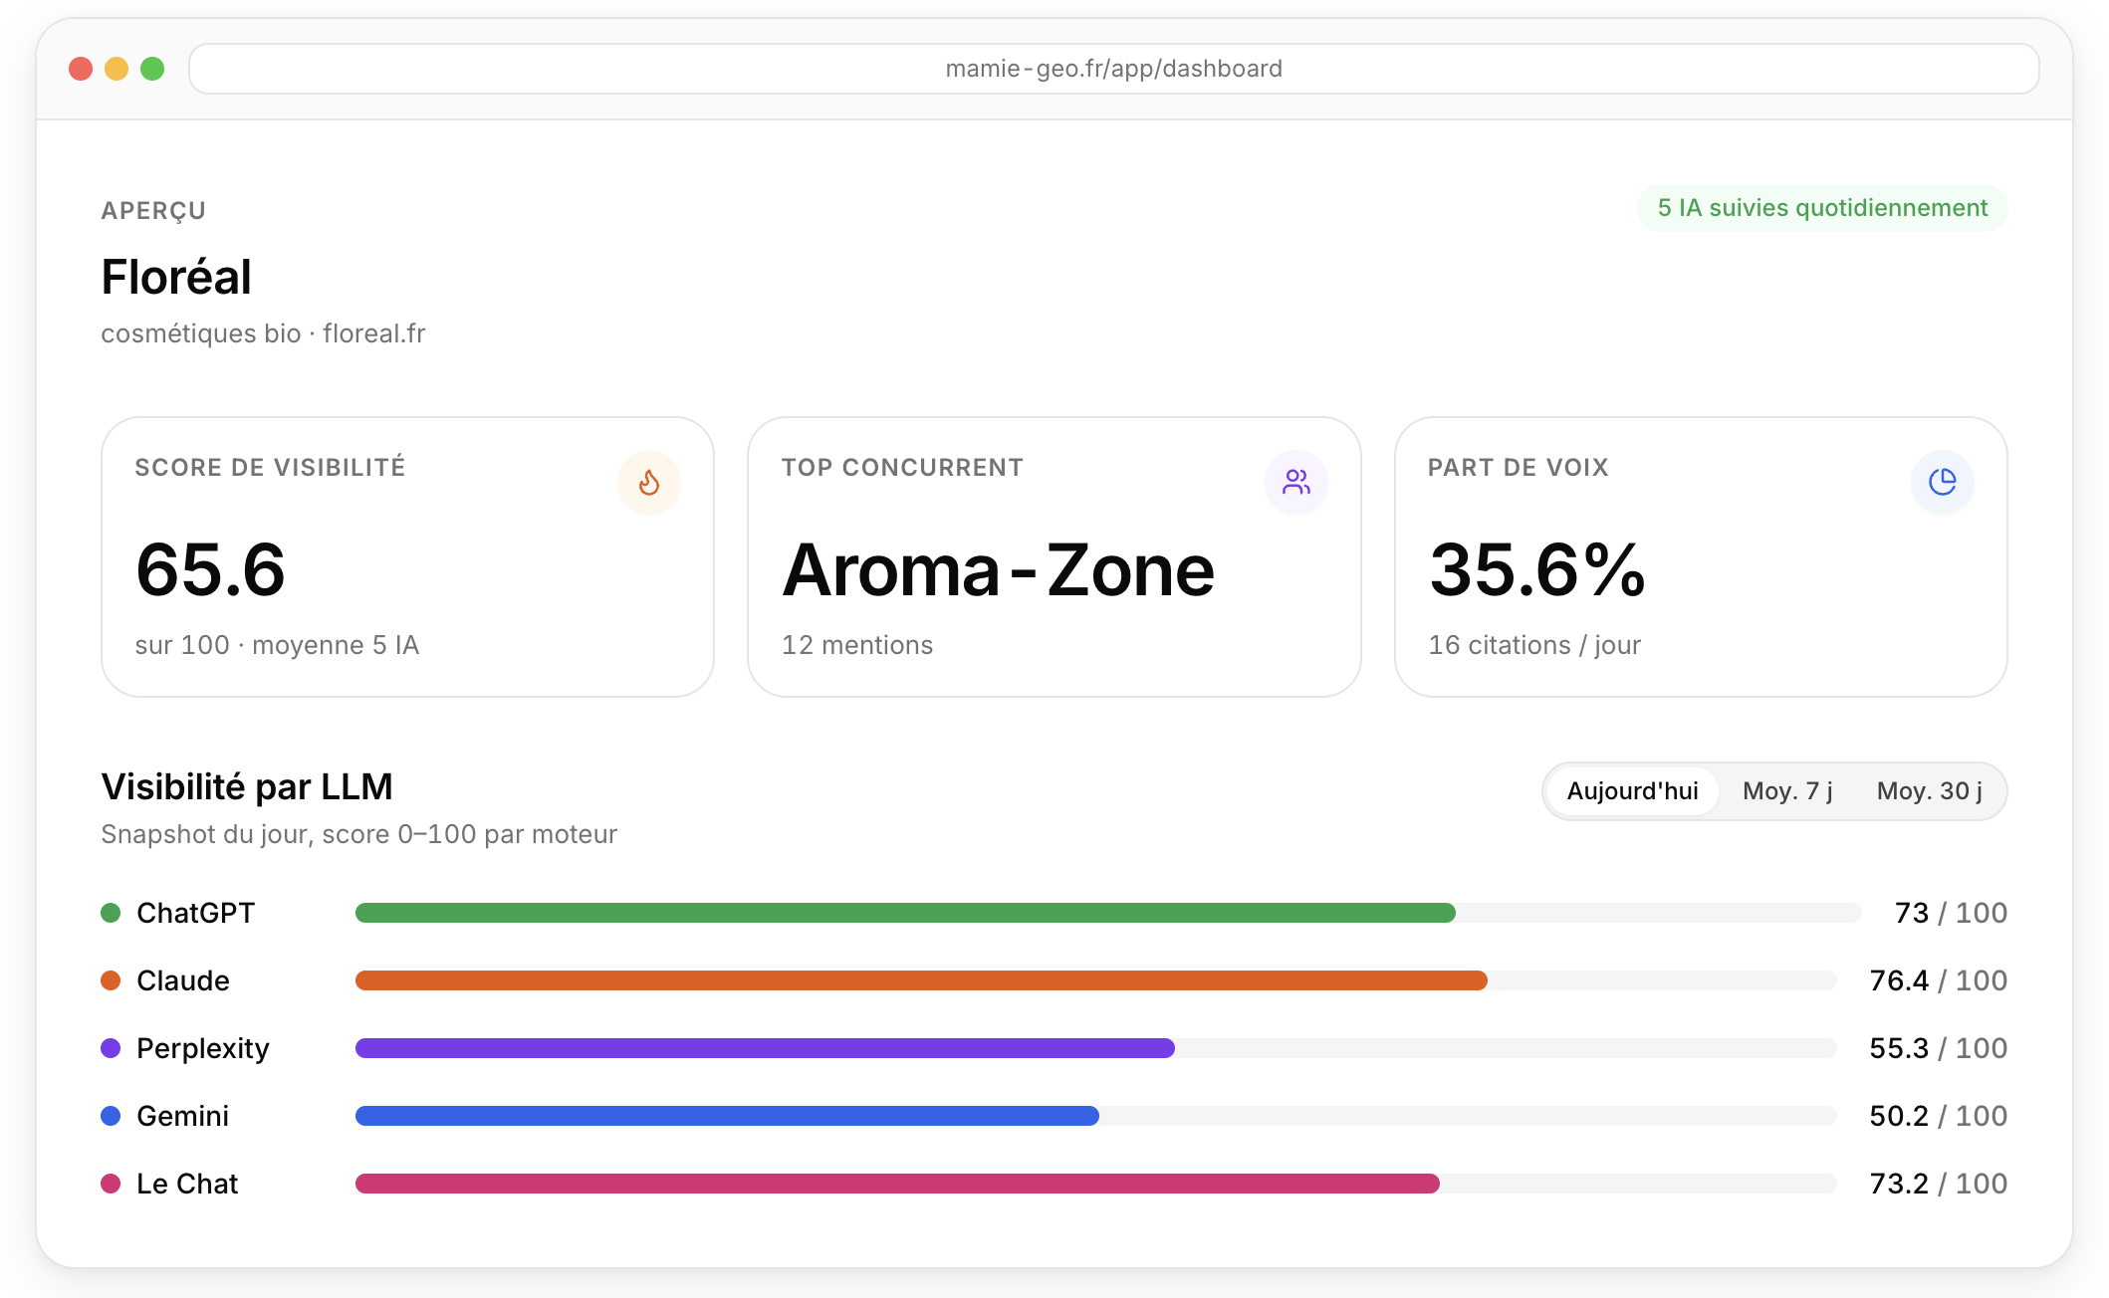Click the Gemini blue progress bar
This screenshot has height=1298, width=2109.
tap(727, 1116)
